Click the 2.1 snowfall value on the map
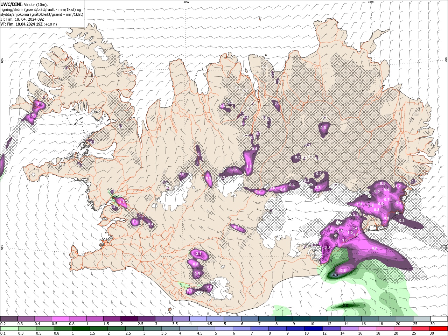 click(199, 253)
